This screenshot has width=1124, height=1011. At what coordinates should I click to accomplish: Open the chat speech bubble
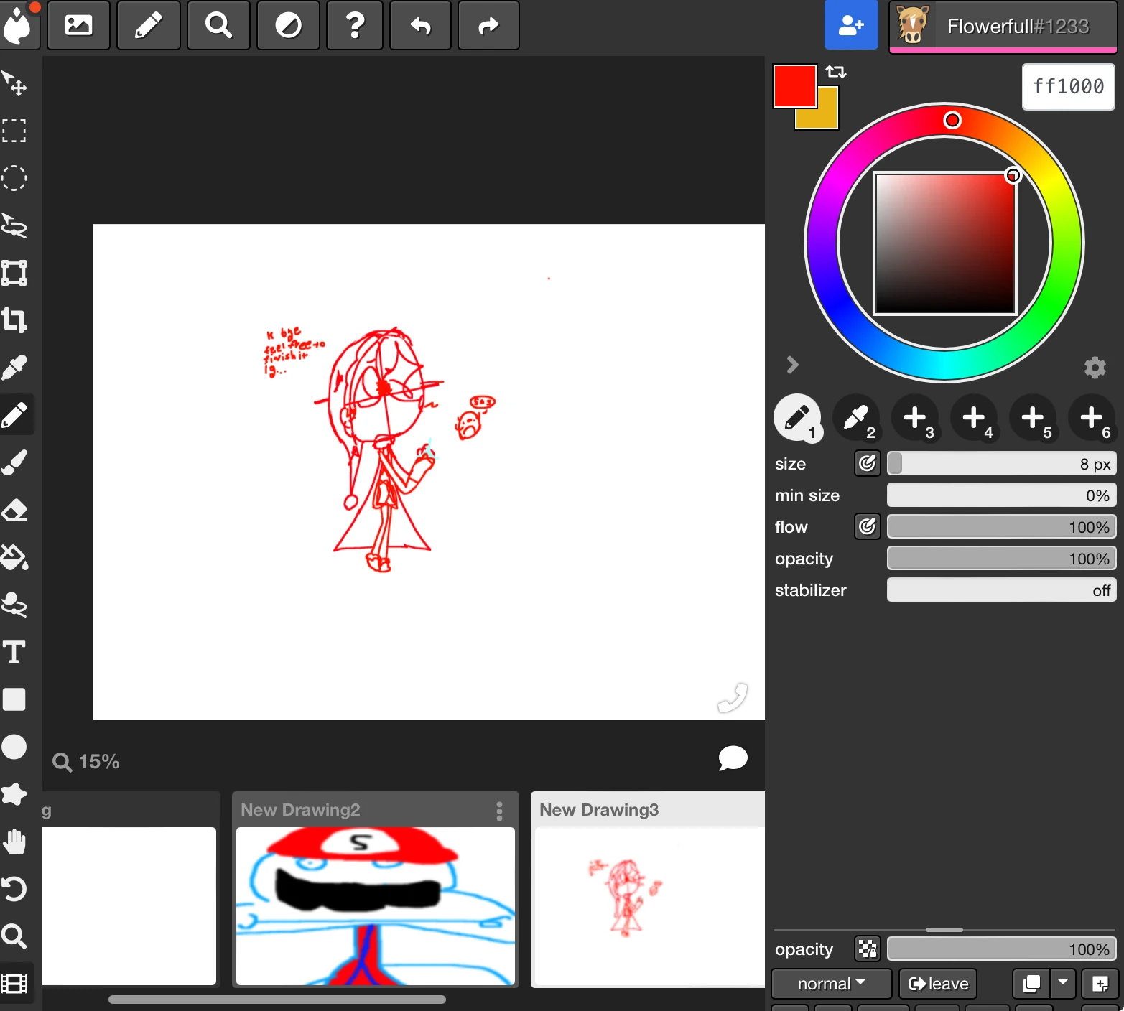coord(733,758)
